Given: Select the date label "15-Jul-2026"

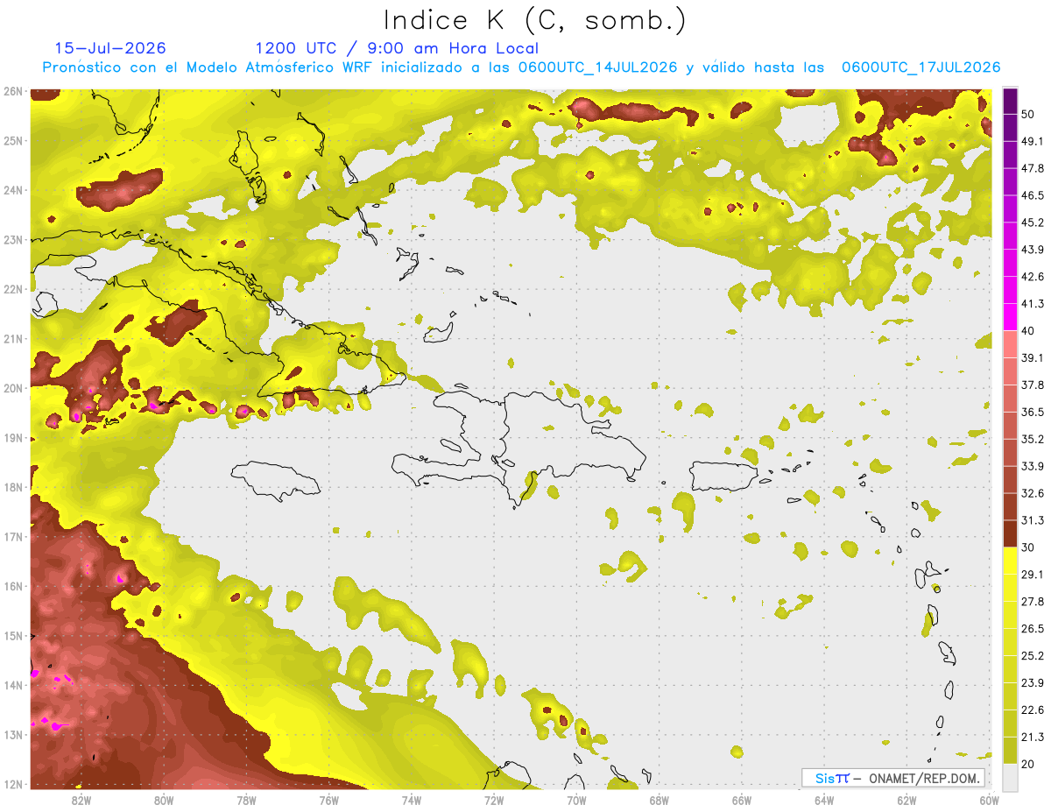Looking at the screenshot, I should pyautogui.click(x=110, y=48).
